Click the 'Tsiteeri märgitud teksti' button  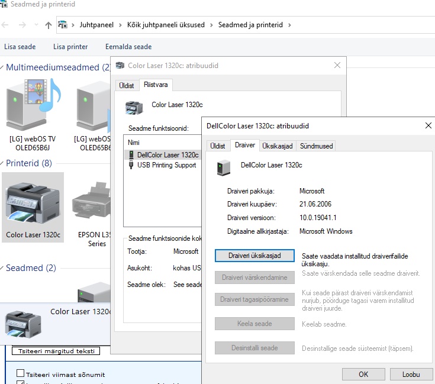56,351
